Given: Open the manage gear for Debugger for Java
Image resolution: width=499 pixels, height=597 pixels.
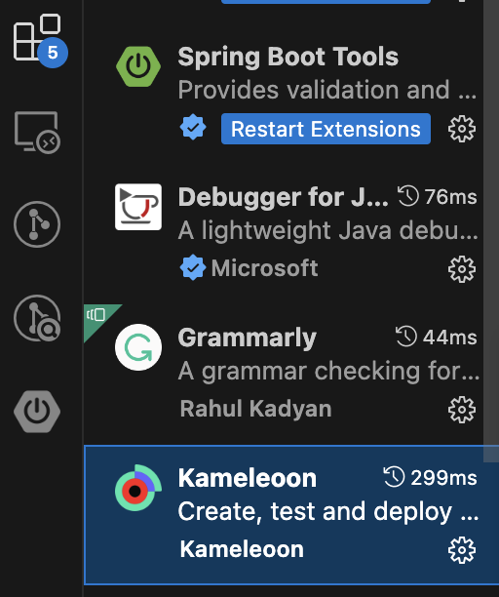Looking at the screenshot, I should tap(462, 269).
